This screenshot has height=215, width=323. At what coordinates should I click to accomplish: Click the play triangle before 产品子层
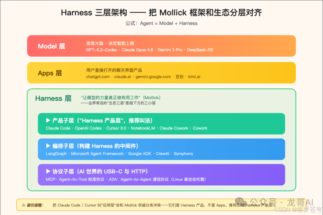click(x=48, y=120)
